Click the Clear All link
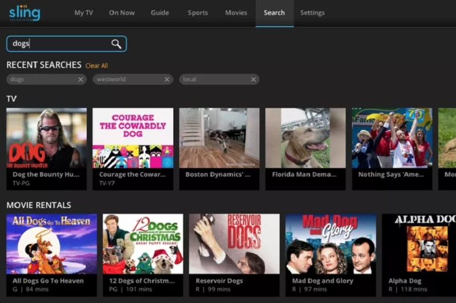 [96, 66]
